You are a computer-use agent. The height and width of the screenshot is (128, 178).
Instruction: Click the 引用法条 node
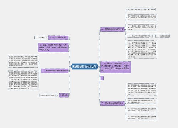tap(64, 95)
